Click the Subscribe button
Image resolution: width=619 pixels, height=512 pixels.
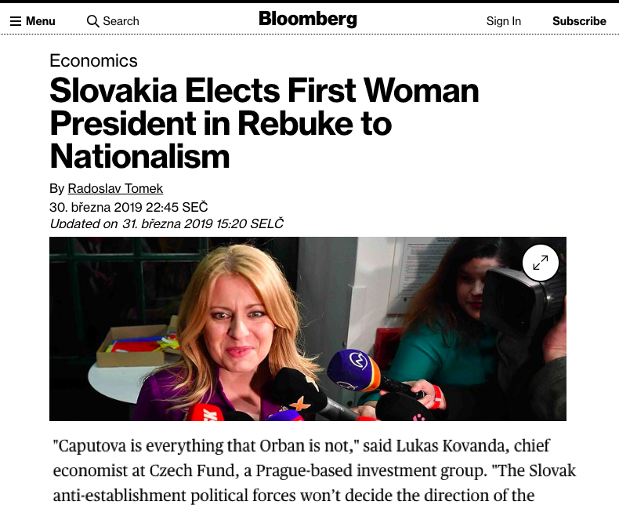coord(579,21)
